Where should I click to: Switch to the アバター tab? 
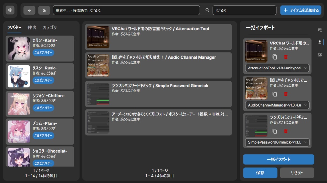[x=14, y=28]
